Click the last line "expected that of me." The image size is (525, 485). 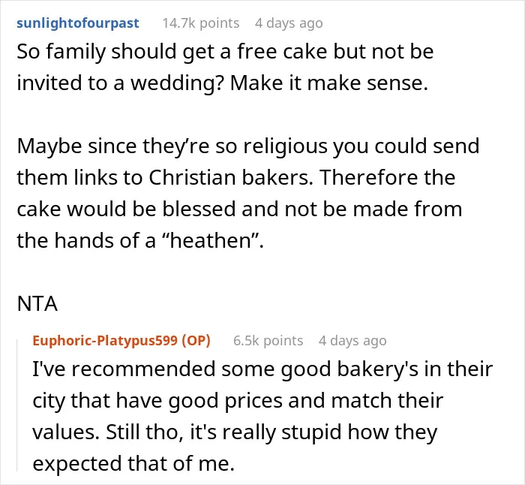pos(133,464)
